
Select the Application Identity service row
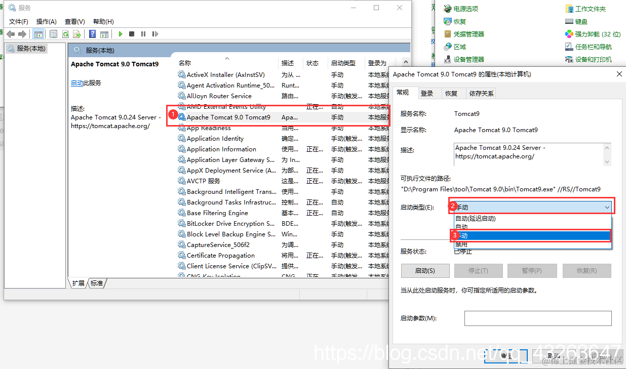(283, 138)
